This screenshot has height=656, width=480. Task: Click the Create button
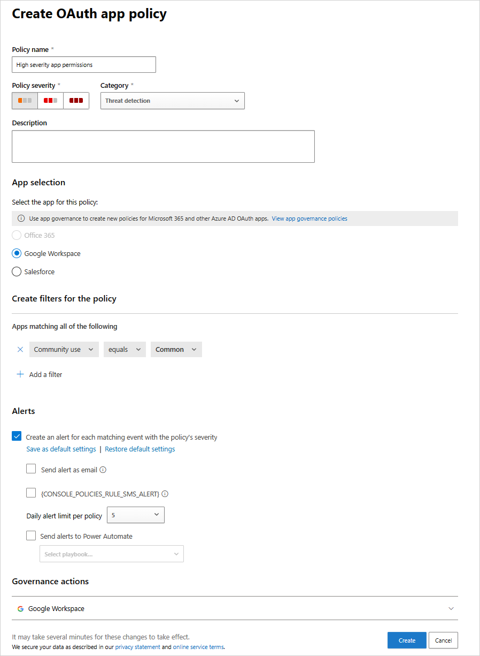pos(406,640)
